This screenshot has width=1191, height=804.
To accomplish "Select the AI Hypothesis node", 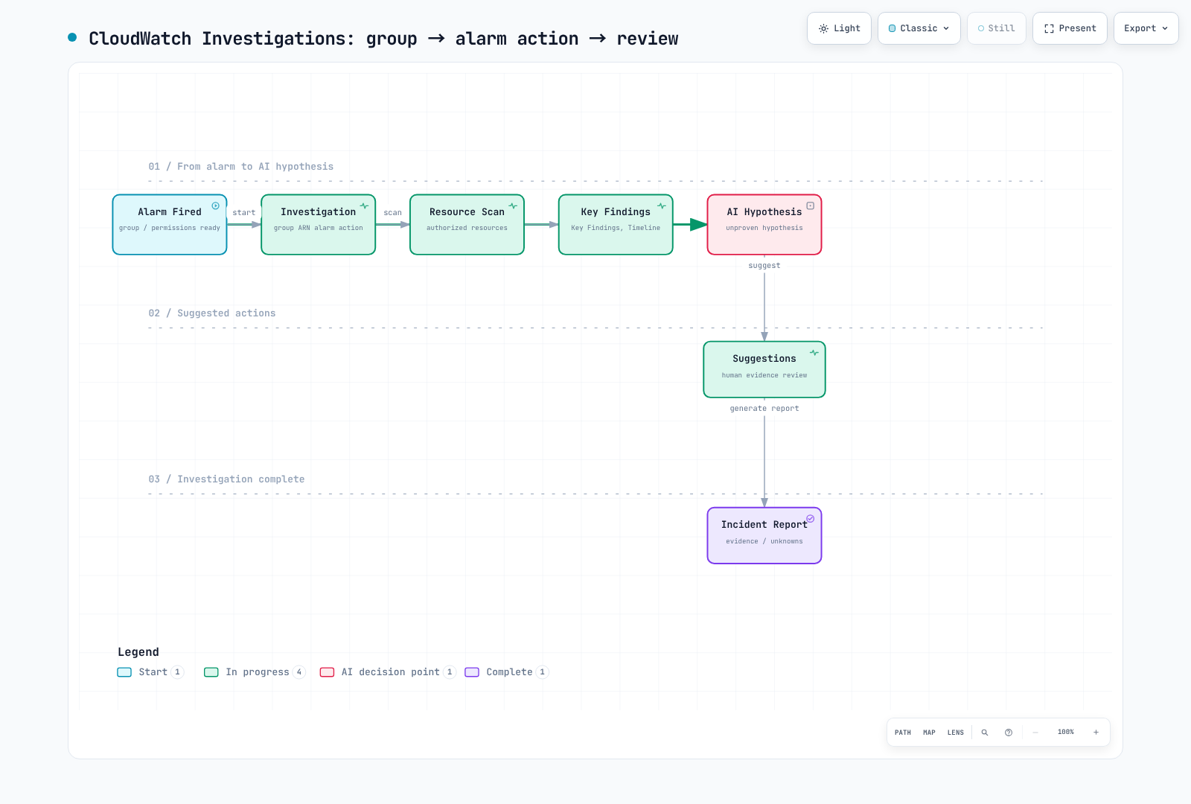I will pos(764,225).
